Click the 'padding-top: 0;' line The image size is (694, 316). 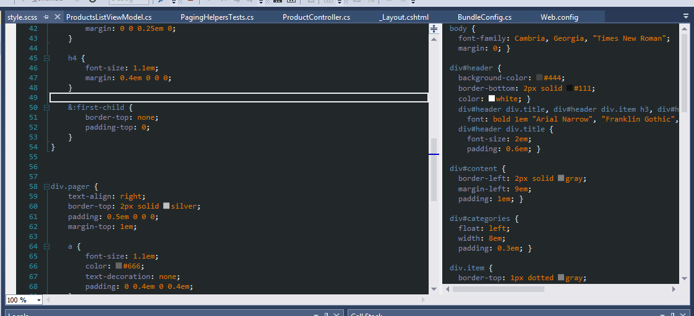coord(118,128)
